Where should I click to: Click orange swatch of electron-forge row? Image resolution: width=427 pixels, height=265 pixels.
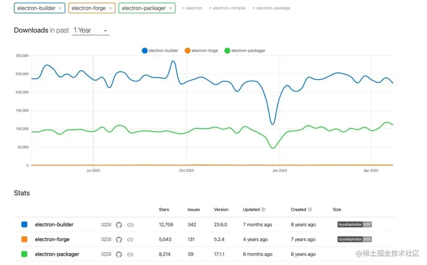[24, 239]
